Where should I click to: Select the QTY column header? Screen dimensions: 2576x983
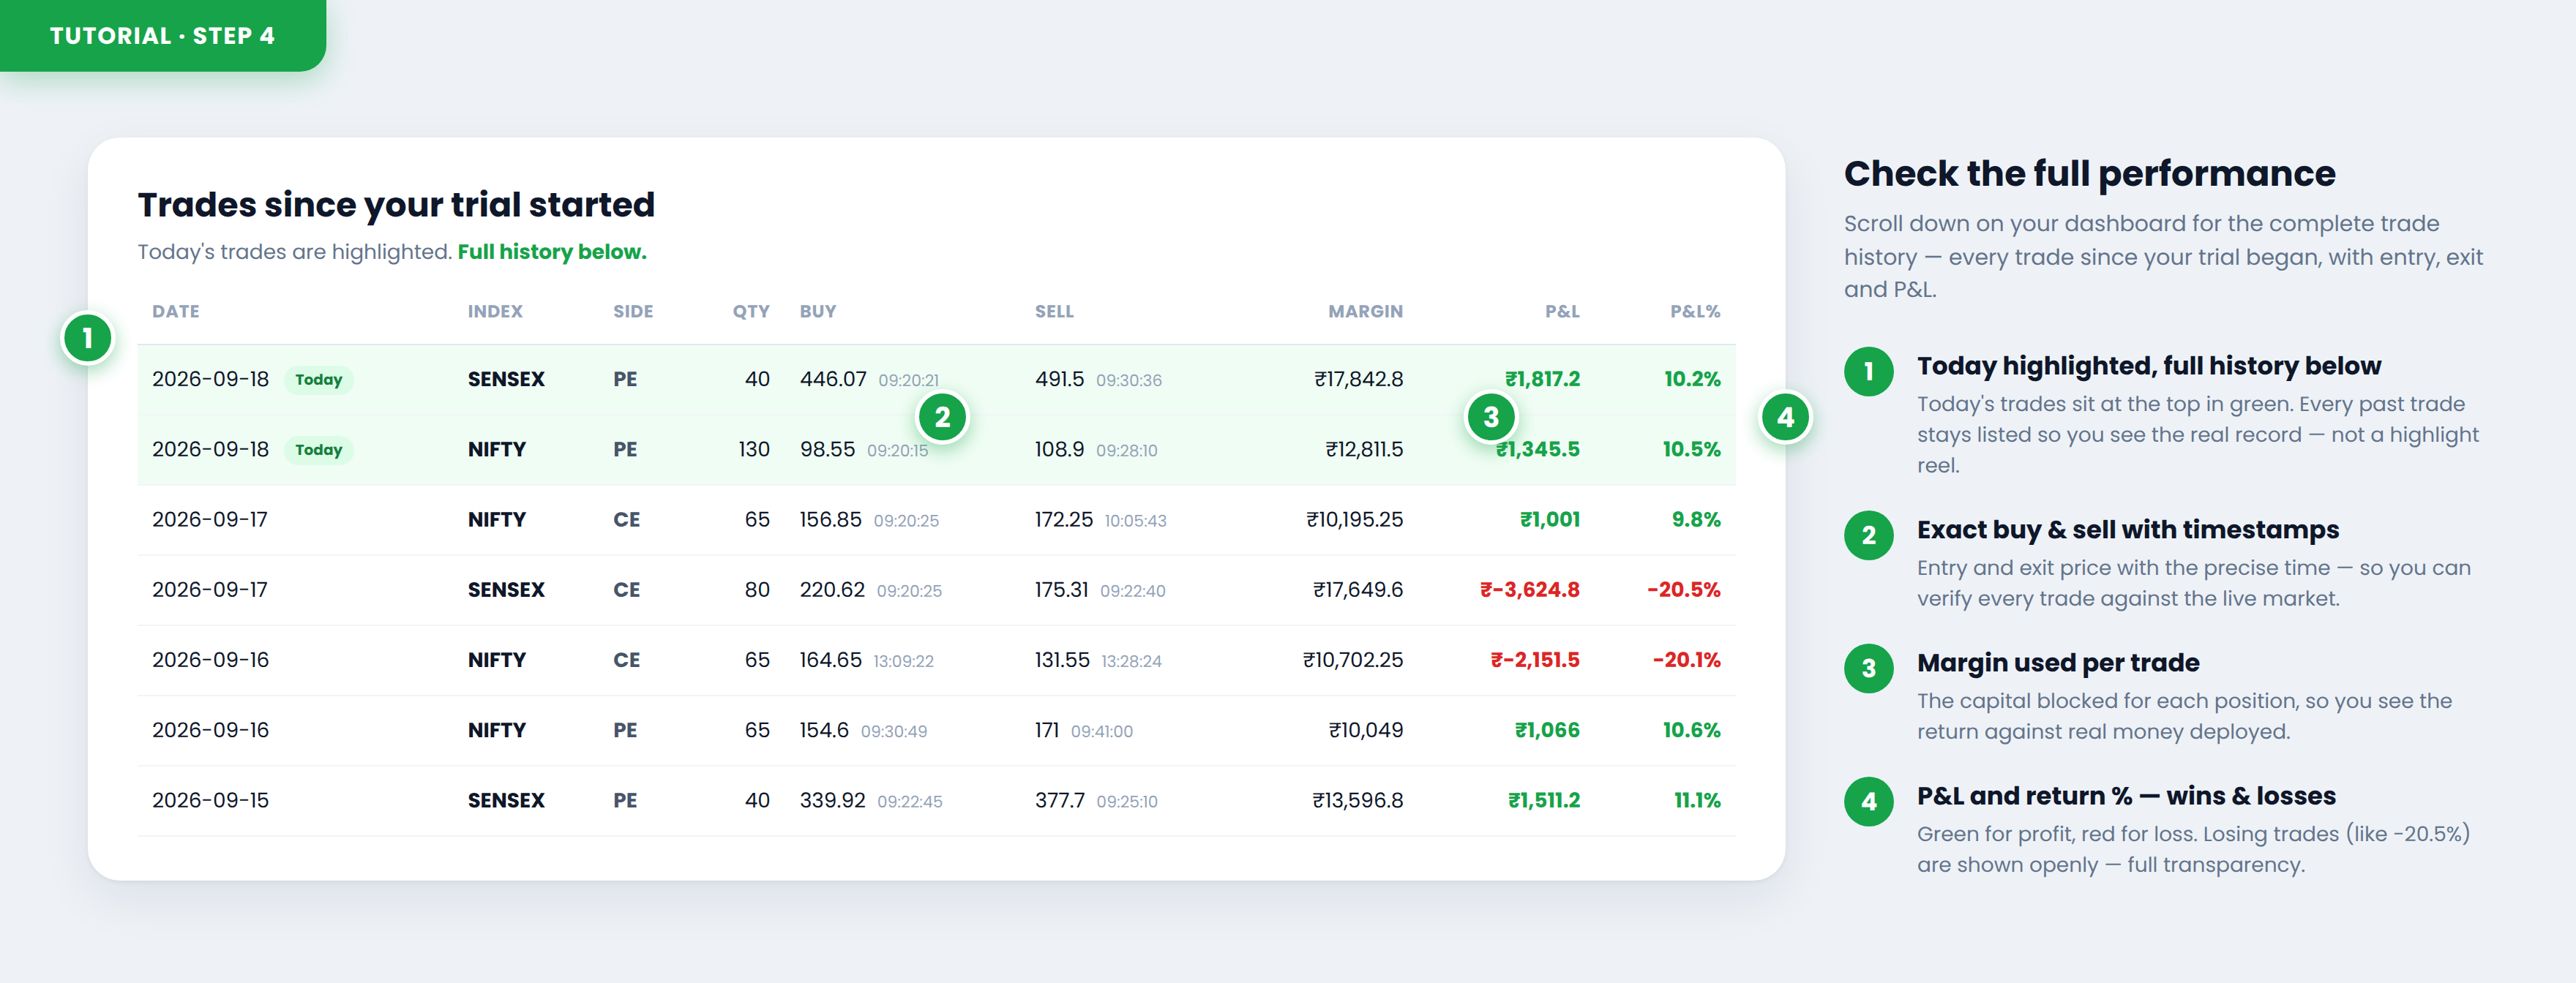tap(751, 312)
